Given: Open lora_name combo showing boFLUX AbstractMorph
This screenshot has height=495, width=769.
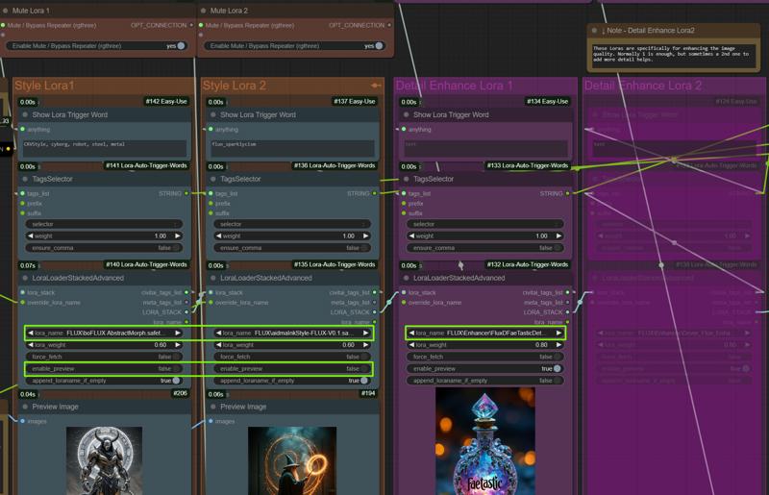Looking at the screenshot, I should pos(104,334).
